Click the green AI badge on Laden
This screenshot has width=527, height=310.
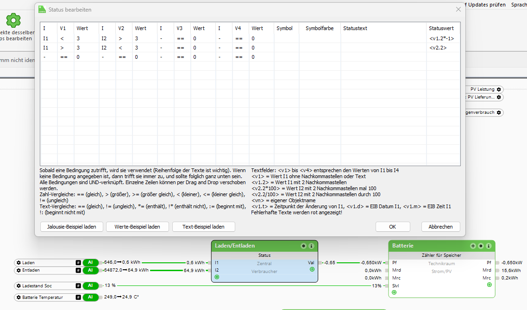click(x=90, y=263)
